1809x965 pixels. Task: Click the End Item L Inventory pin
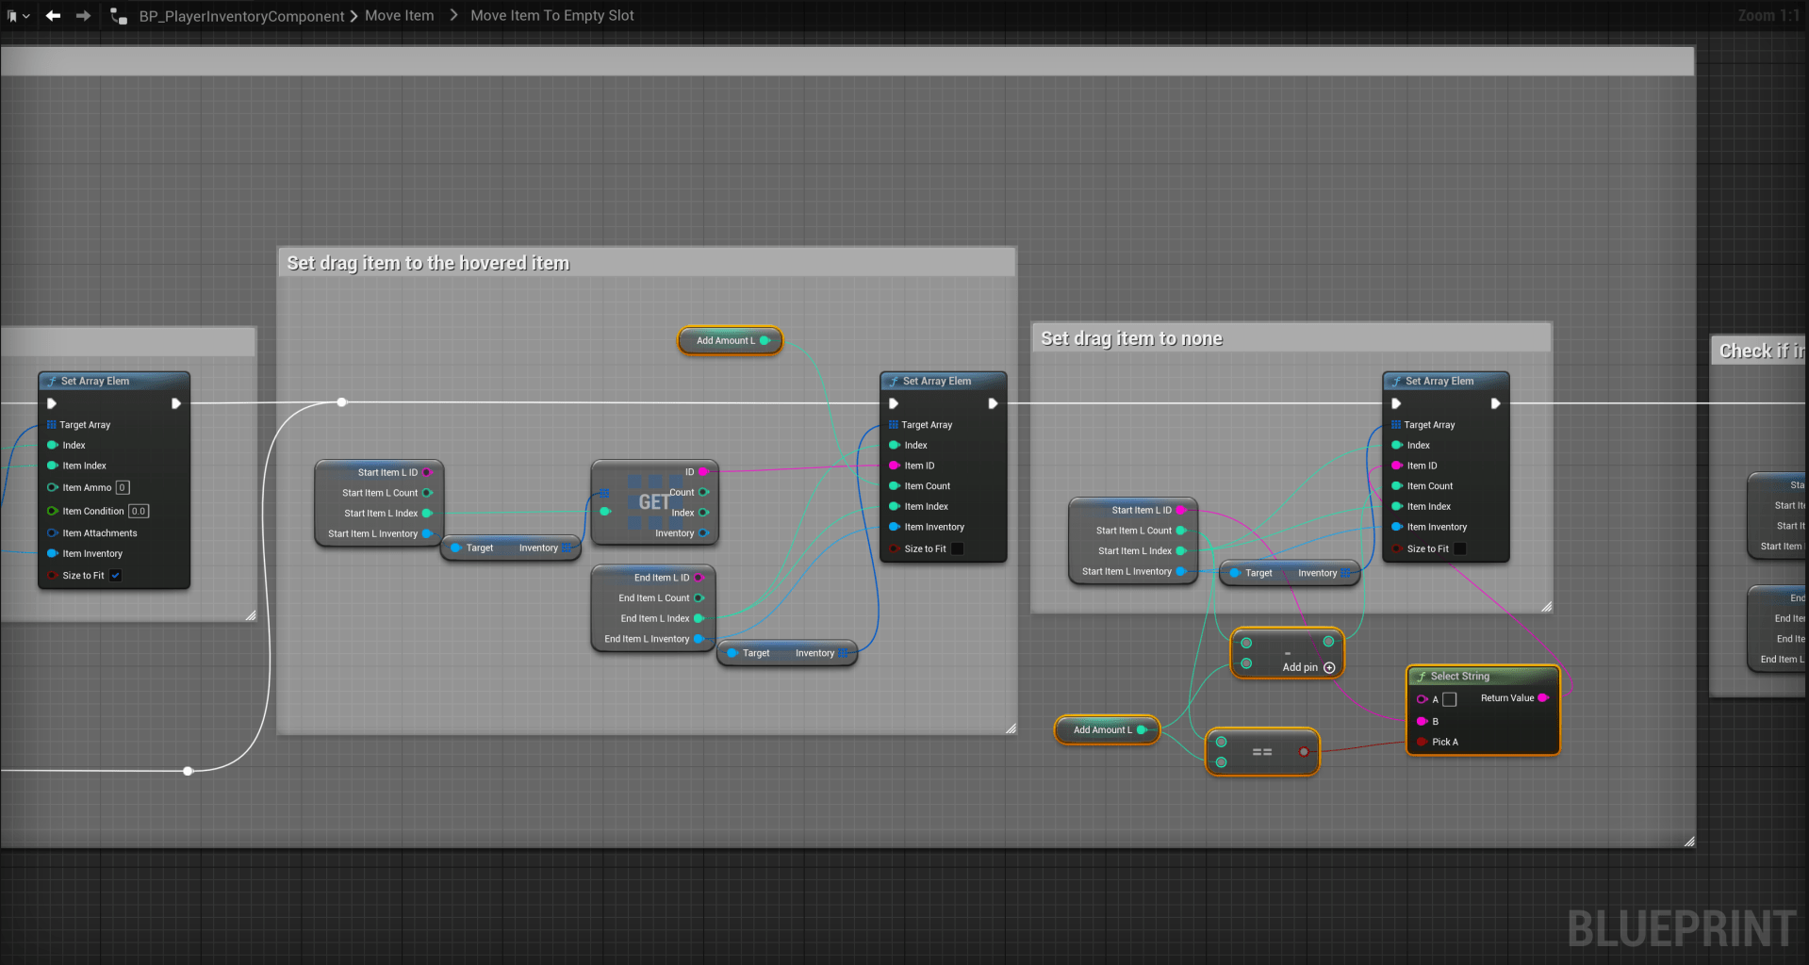(699, 639)
